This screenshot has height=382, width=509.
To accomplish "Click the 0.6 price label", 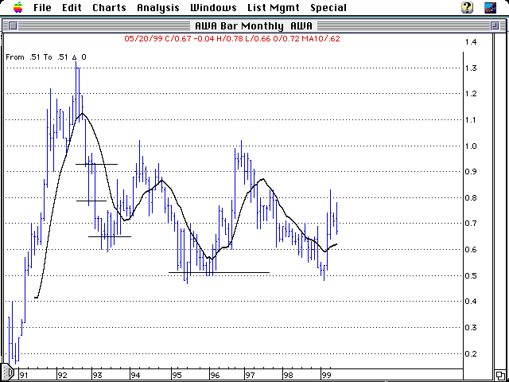I will (471, 249).
